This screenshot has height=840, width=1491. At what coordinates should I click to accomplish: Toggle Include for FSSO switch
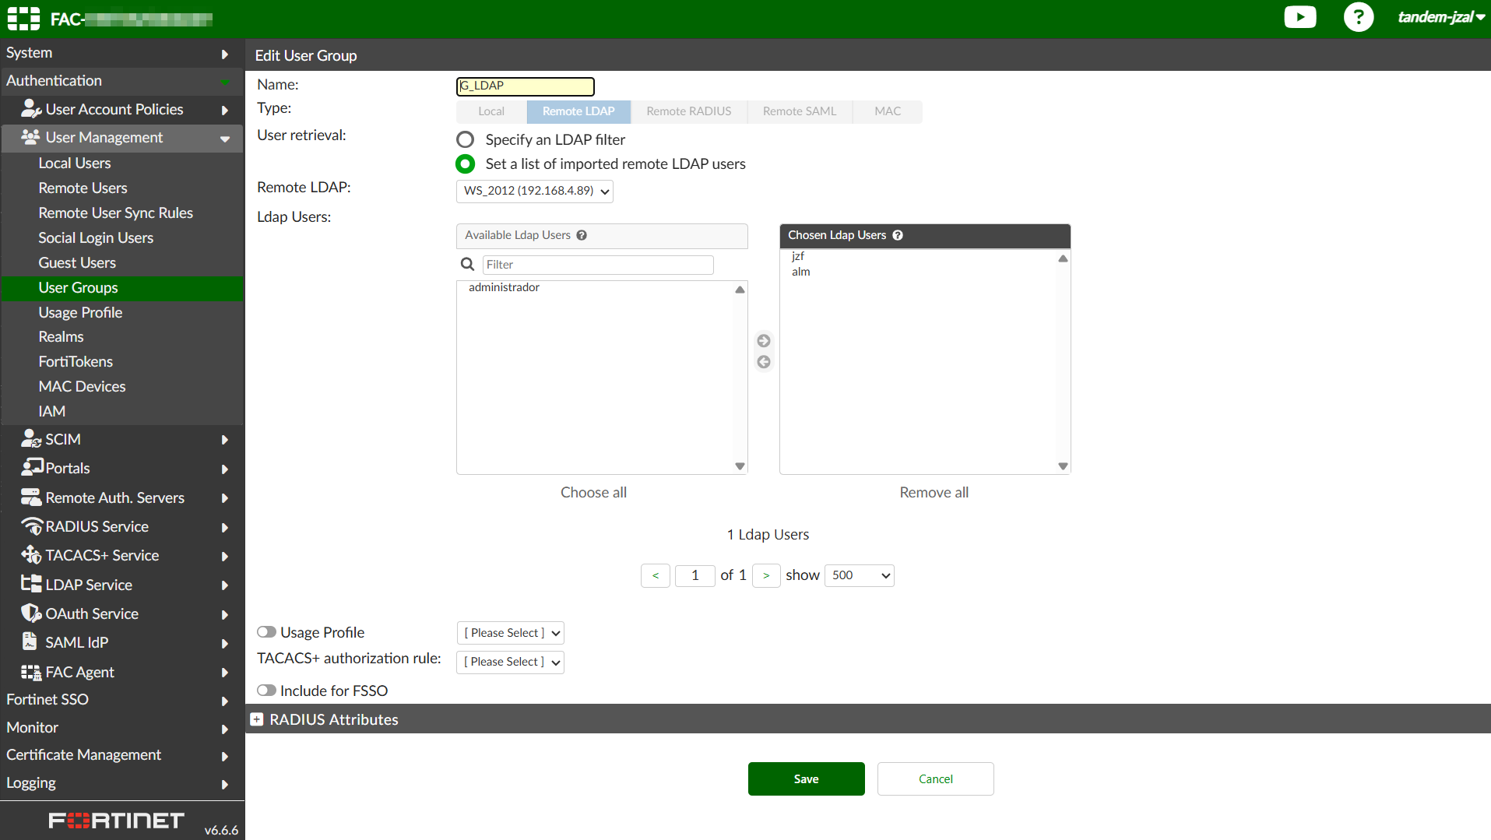267,691
